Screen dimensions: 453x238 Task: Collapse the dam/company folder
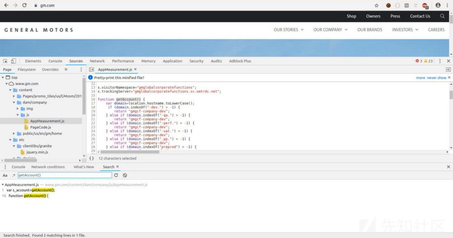14,102
